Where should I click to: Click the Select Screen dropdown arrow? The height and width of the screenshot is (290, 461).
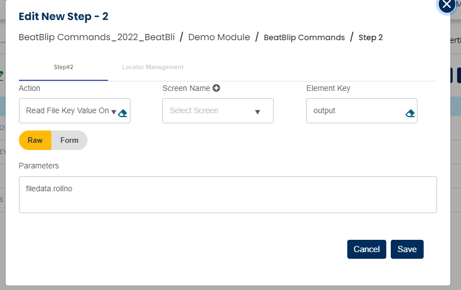click(x=258, y=112)
